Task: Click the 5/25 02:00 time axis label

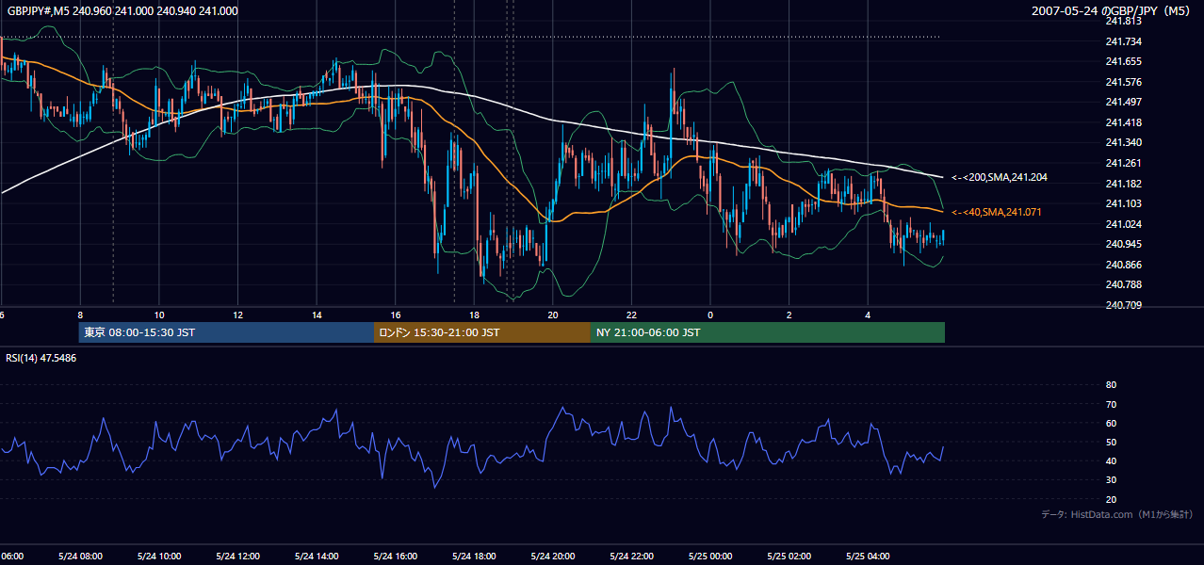Action: [789, 556]
